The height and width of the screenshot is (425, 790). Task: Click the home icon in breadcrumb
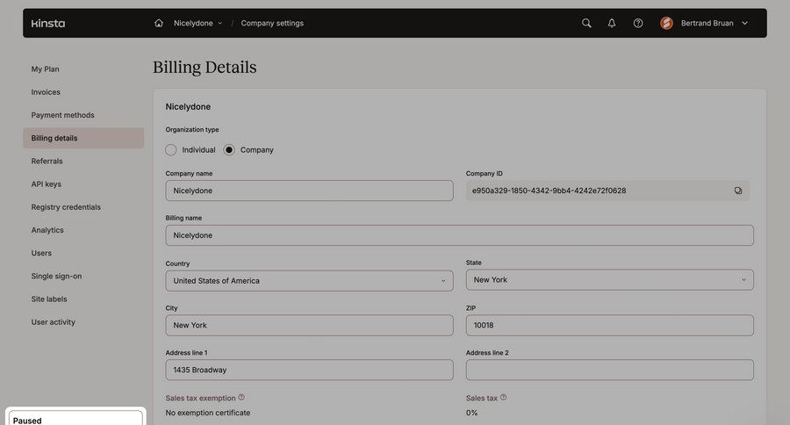pyautogui.click(x=159, y=23)
